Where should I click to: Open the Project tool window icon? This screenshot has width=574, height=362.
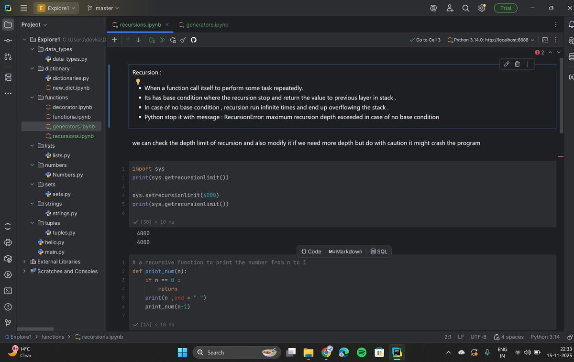tap(8, 24)
